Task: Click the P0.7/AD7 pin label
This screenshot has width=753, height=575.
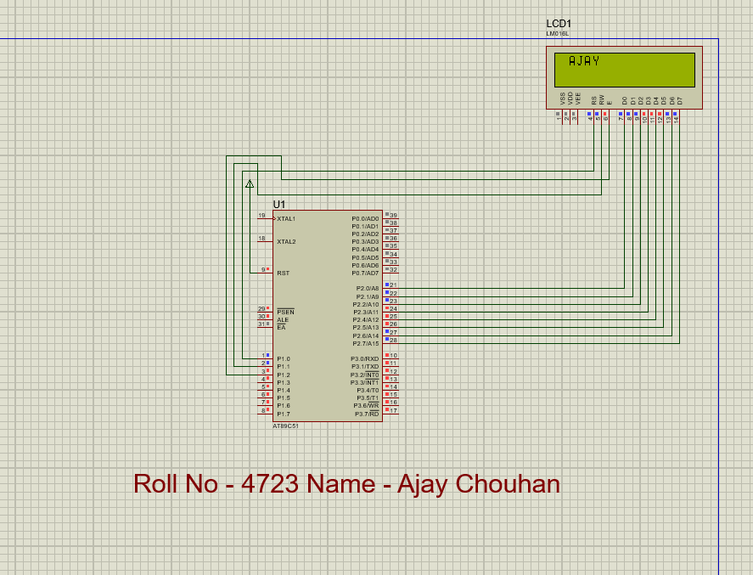Action: click(365, 273)
